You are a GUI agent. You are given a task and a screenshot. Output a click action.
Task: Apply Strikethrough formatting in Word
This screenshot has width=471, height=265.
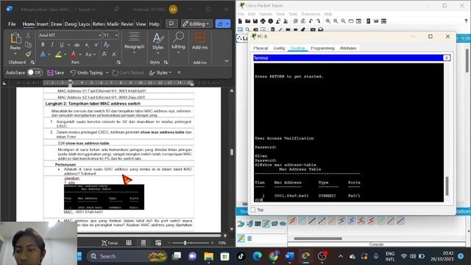tap(77, 45)
